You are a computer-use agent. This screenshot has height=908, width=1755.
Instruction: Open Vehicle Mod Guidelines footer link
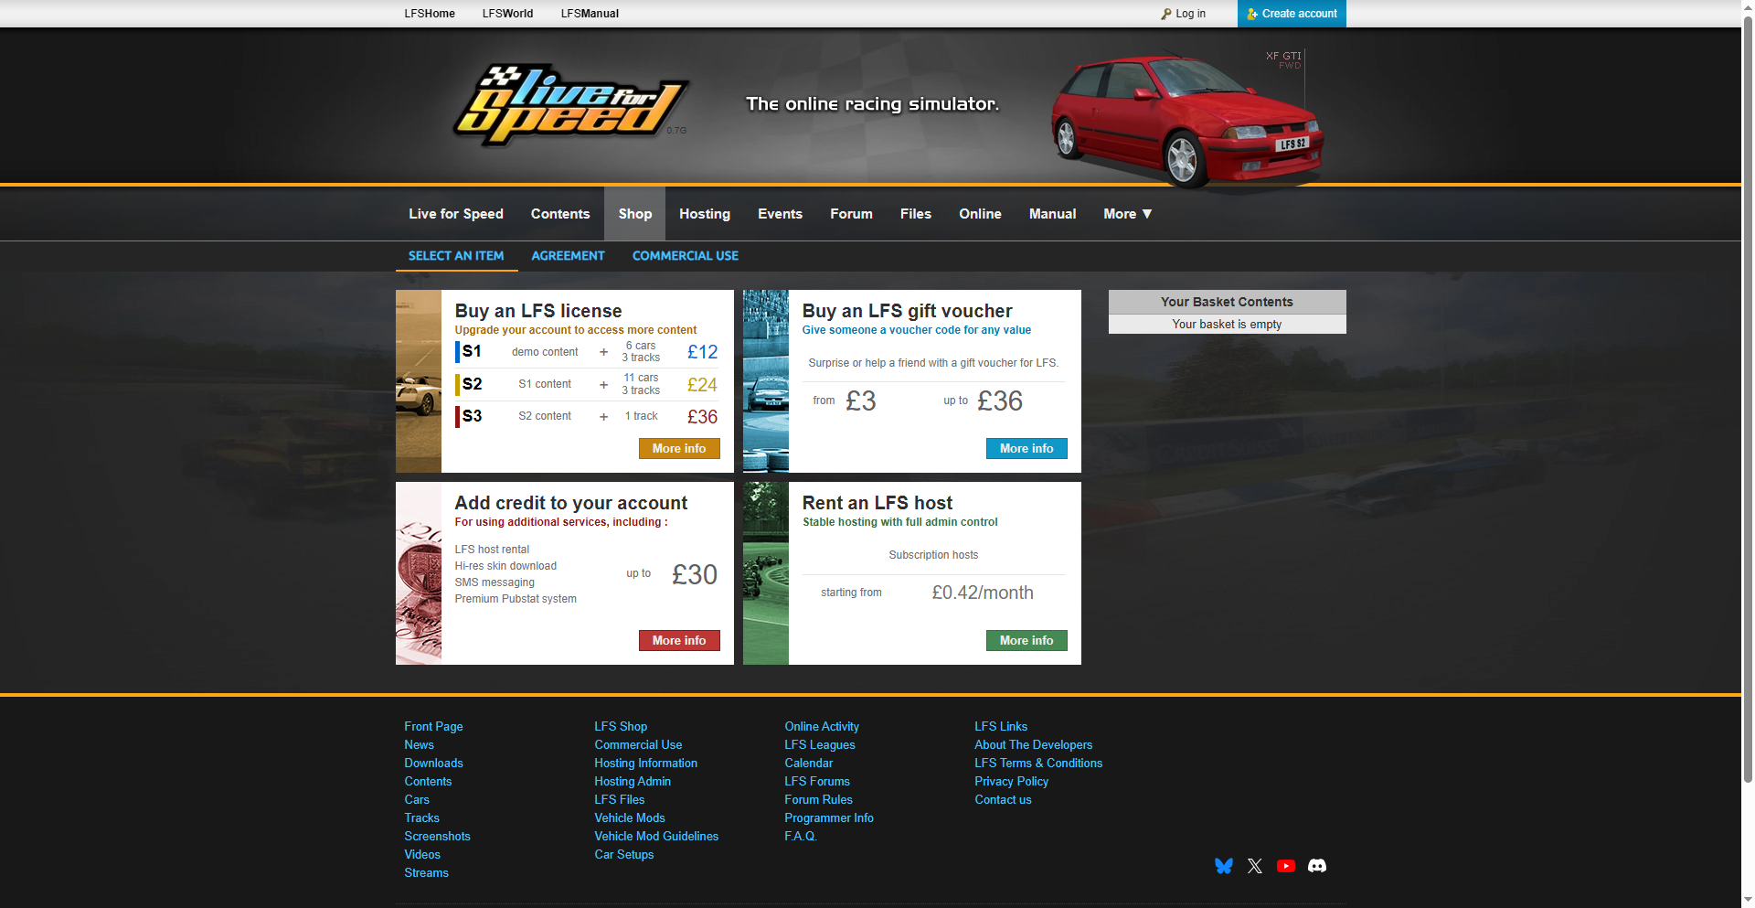pos(656,837)
